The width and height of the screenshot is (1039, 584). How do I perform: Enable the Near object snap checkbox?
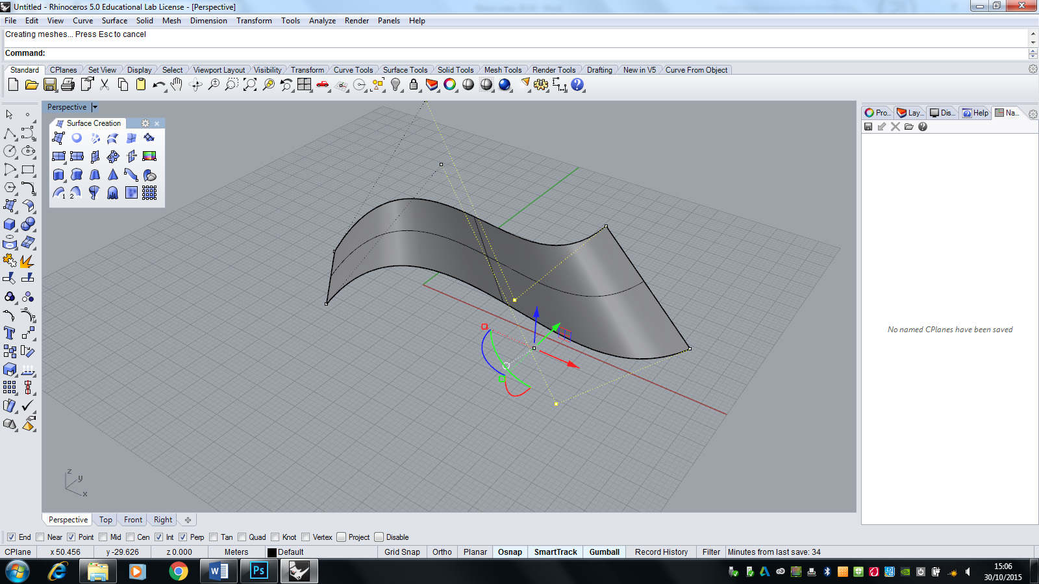point(40,537)
